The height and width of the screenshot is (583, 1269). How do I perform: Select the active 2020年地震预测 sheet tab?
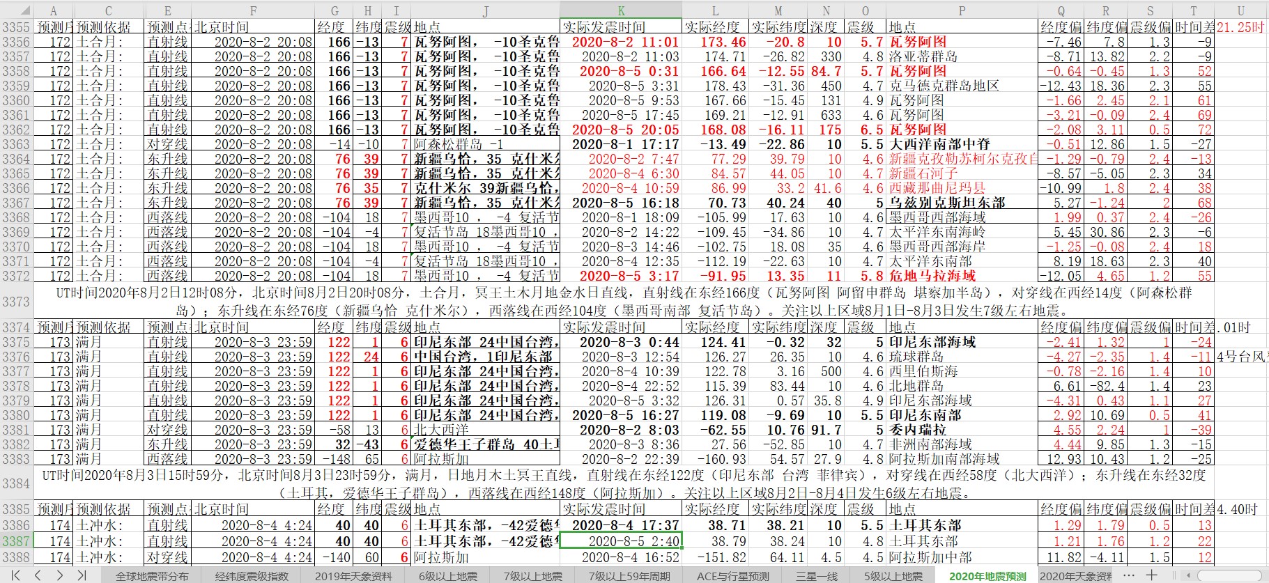pyautogui.click(x=987, y=576)
